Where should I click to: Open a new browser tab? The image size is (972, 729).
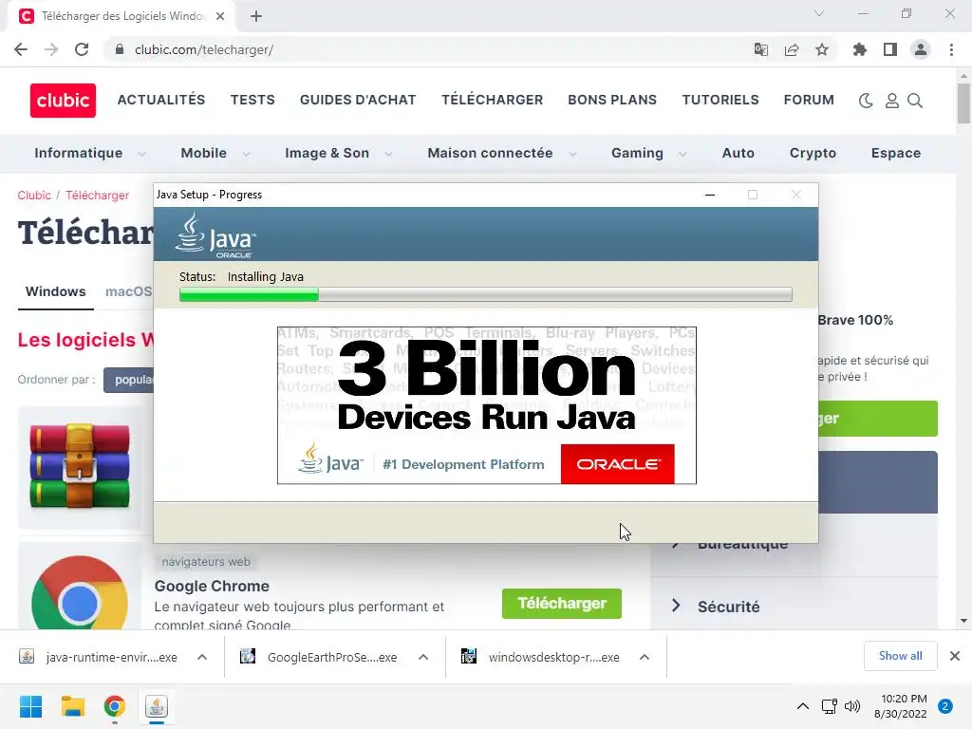[x=256, y=17]
